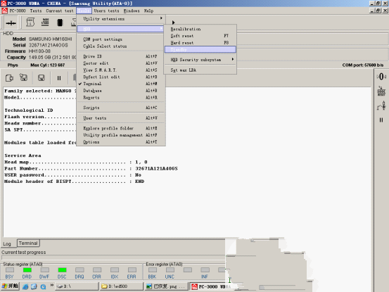Screen dimensions: 389x292
Task: Choose Recalibration from HDD submenu
Action: click(x=200, y=29)
